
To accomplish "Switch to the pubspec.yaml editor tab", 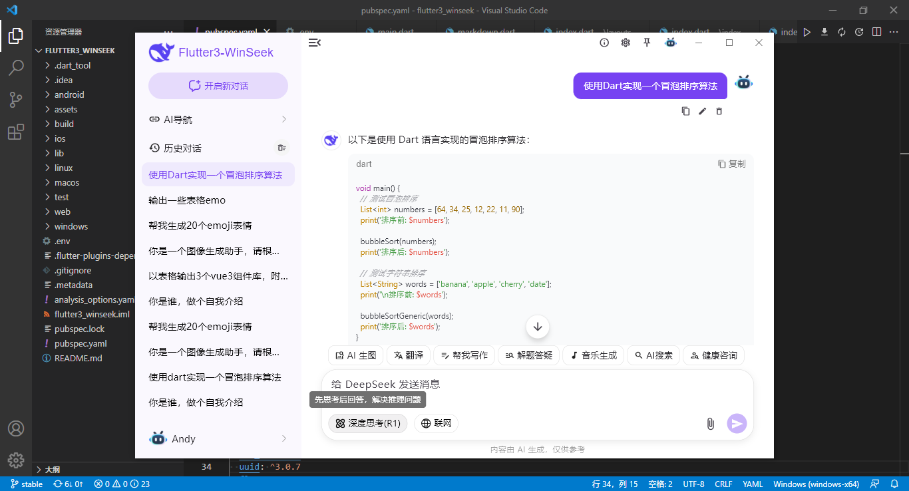I will pyautogui.click(x=230, y=32).
